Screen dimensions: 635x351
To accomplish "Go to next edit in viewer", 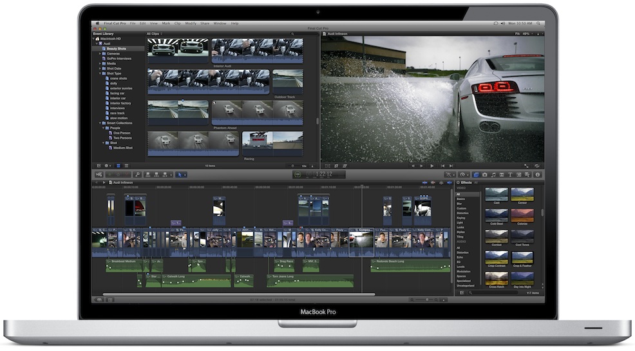I will point(451,166).
